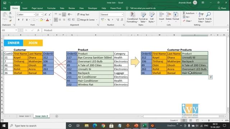Screen dimensions: 230x129
Task: Click the Share button
Action: (222, 8)
